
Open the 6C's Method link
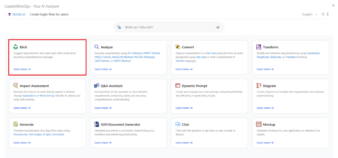[x=135, y=53]
